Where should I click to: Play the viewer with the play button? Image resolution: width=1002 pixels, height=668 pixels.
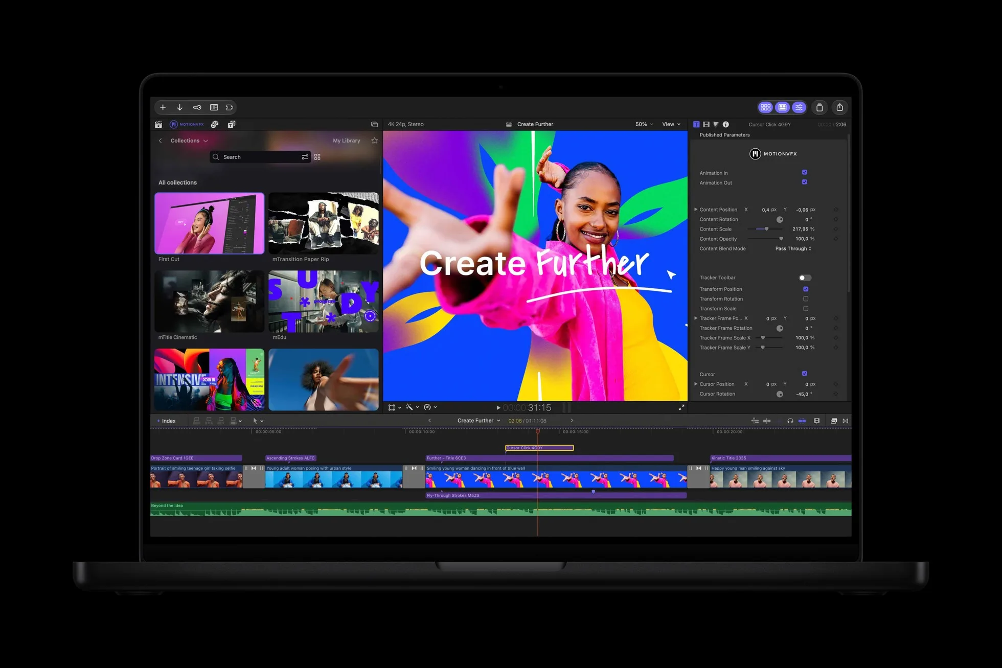(498, 408)
